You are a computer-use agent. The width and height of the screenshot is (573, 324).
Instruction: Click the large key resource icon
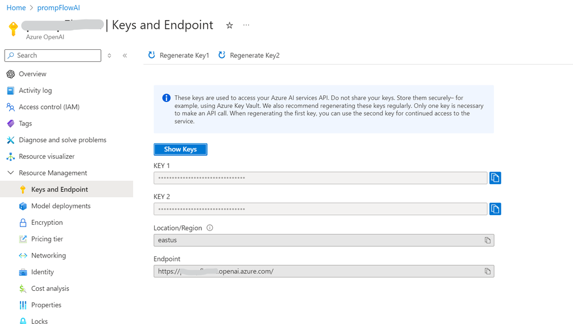click(x=14, y=29)
